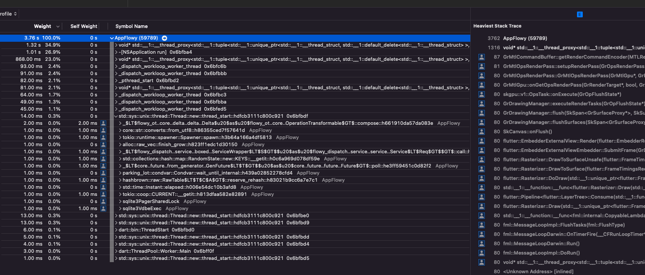
Task: Click user-code icon on Spawner::spawn row
Action: click(x=103, y=137)
